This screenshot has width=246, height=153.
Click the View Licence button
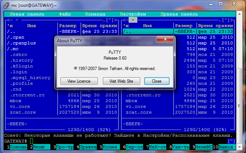79,81
